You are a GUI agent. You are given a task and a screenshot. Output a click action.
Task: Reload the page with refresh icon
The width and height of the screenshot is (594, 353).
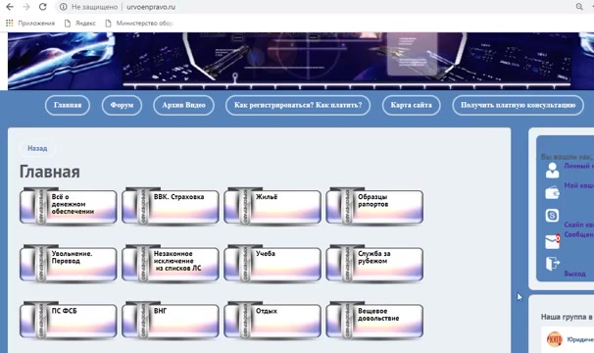point(43,7)
